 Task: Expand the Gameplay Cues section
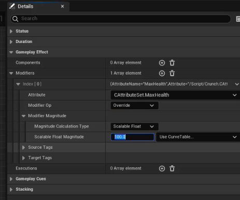click(x=11, y=179)
